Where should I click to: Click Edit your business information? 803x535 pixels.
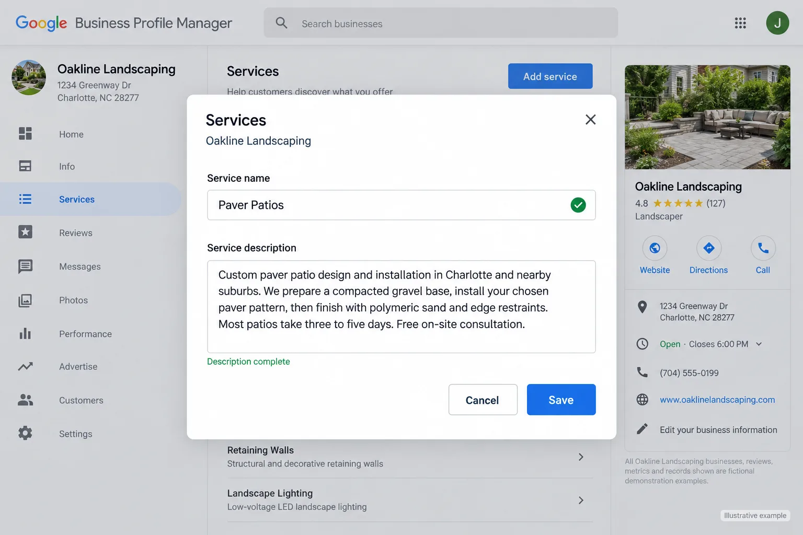pyautogui.click(x=718, y=429)
